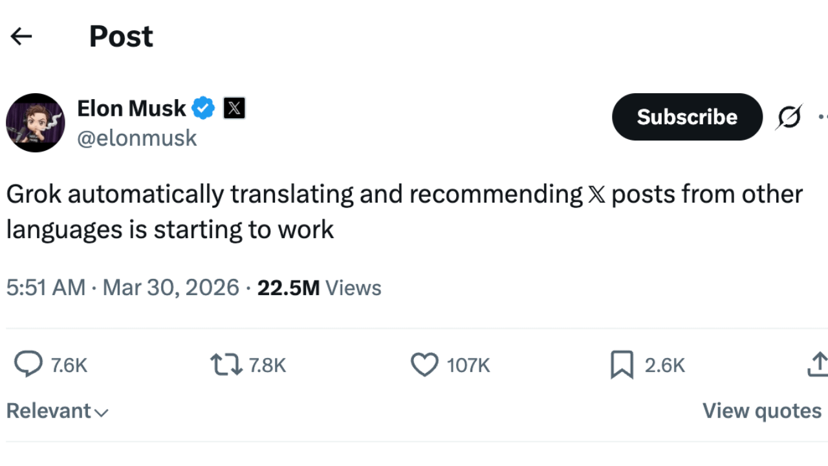Click the blue verified checkmark badge

click(204, 108)
